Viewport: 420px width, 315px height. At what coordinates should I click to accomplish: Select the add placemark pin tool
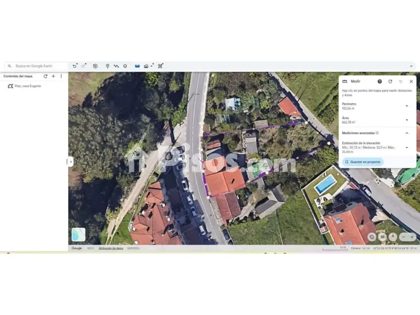point(108,66)
